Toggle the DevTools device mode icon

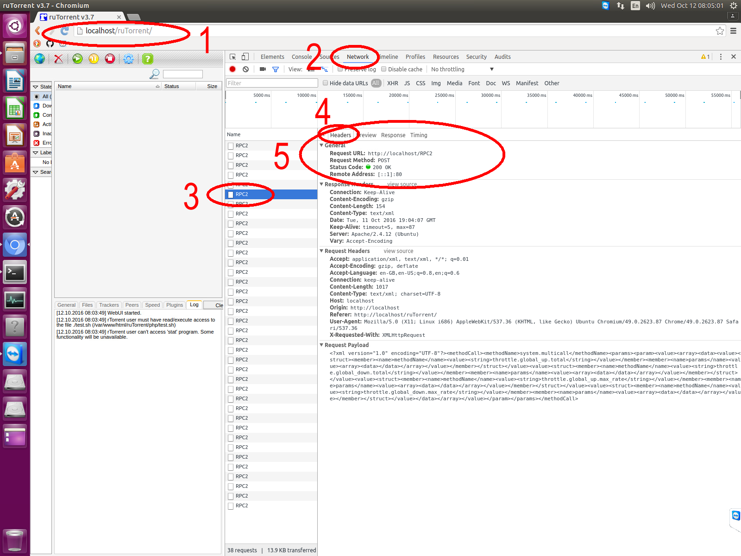245,57
